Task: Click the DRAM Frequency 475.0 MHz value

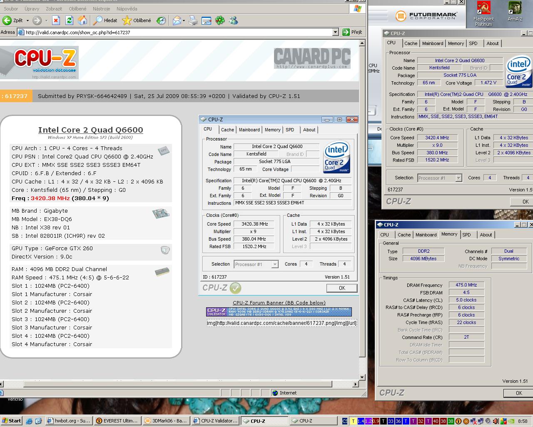Action: point(466,285)
